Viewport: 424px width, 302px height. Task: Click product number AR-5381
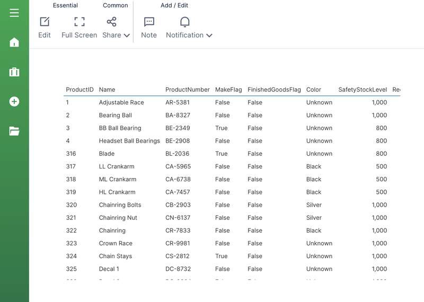178,102
